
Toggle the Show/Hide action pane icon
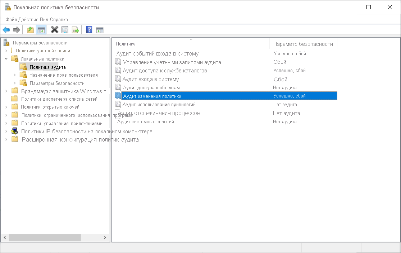point(100,30)
